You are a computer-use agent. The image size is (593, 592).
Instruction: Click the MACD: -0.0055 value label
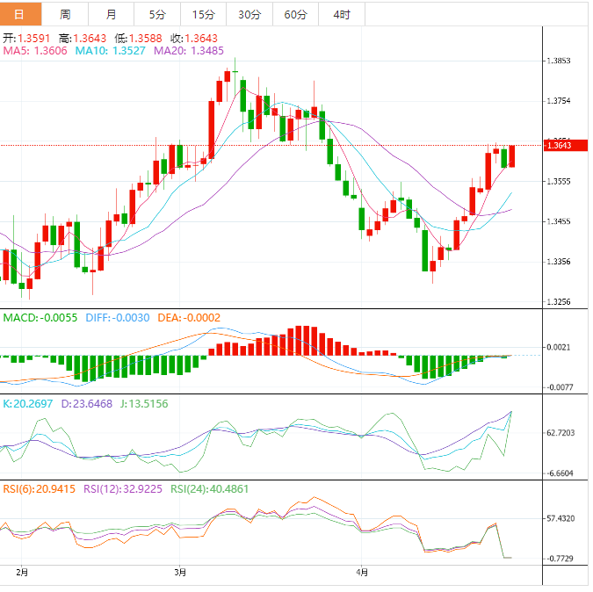(x=40, y=317)
